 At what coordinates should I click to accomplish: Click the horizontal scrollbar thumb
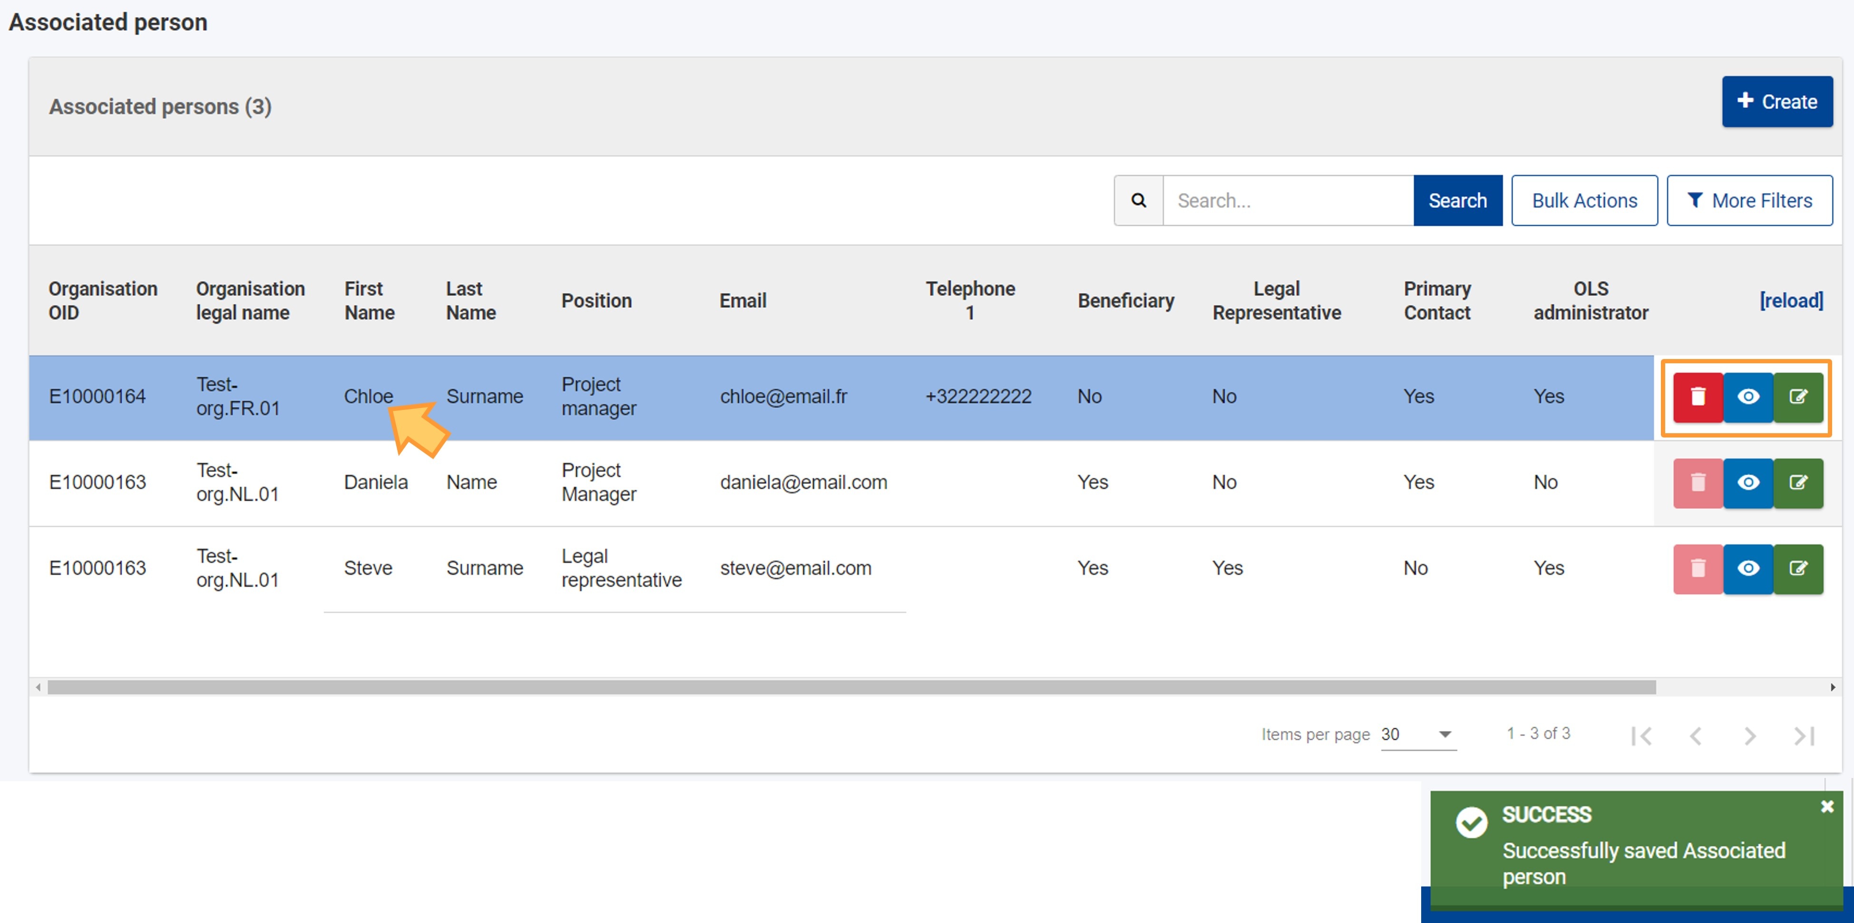(851, 687)
